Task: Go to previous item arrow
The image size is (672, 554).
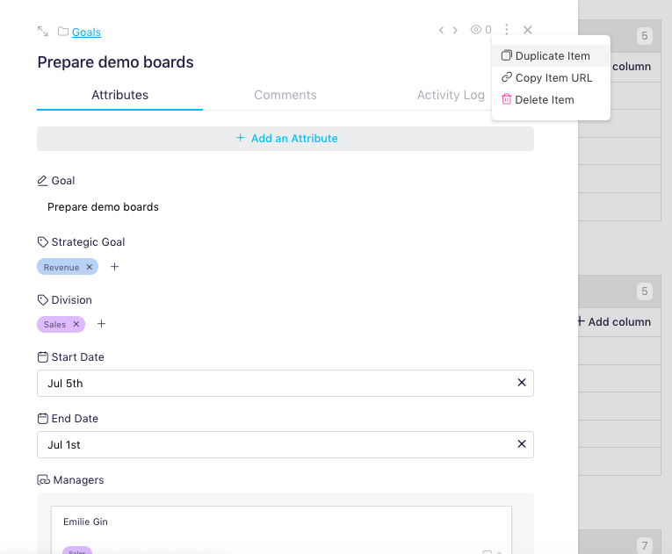Action: pyautogui.click(x=441, y=30)
